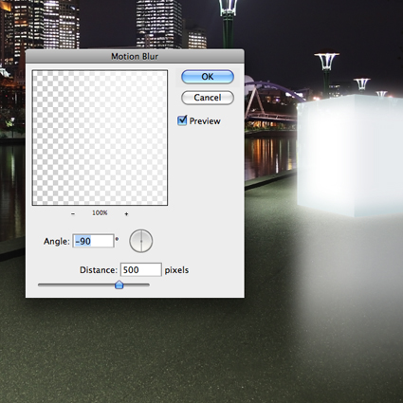The height and width of the screenshot is (403, 403).
Task: Click the angle direction dial
Action: pos(141,241)
